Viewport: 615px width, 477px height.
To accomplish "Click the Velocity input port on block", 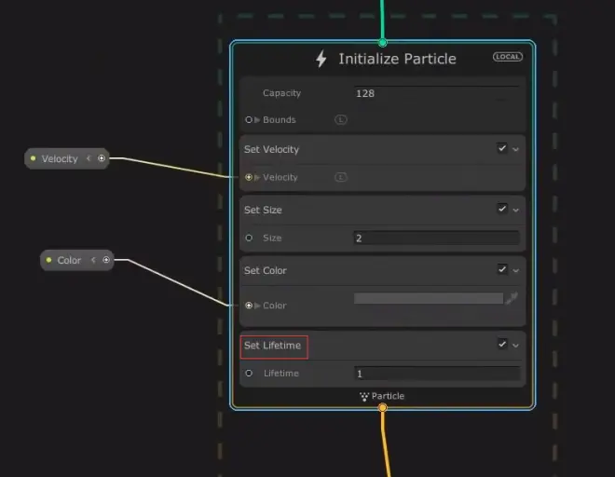I will point(249,177).
